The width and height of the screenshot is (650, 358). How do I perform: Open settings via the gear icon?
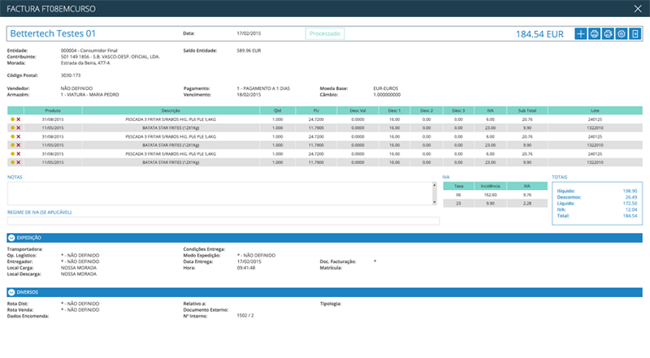(622, 34)
